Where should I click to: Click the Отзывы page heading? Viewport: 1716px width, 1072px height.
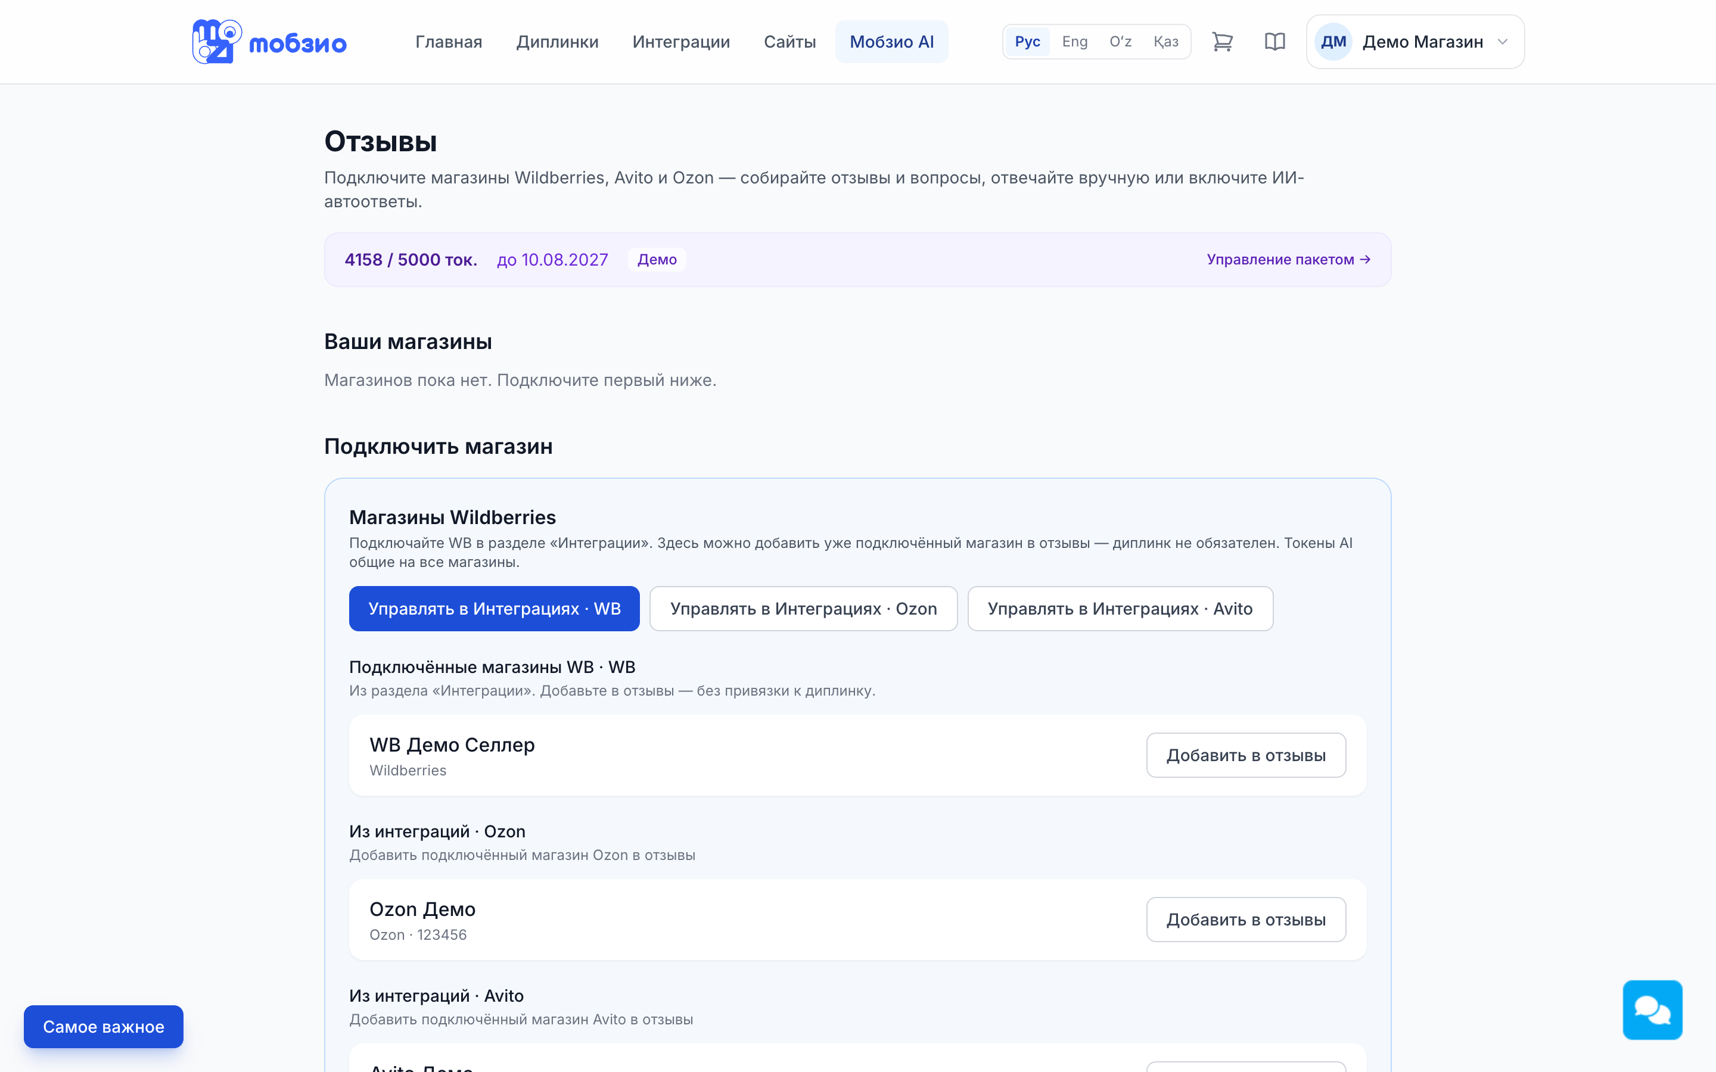(x=381, y=141)
